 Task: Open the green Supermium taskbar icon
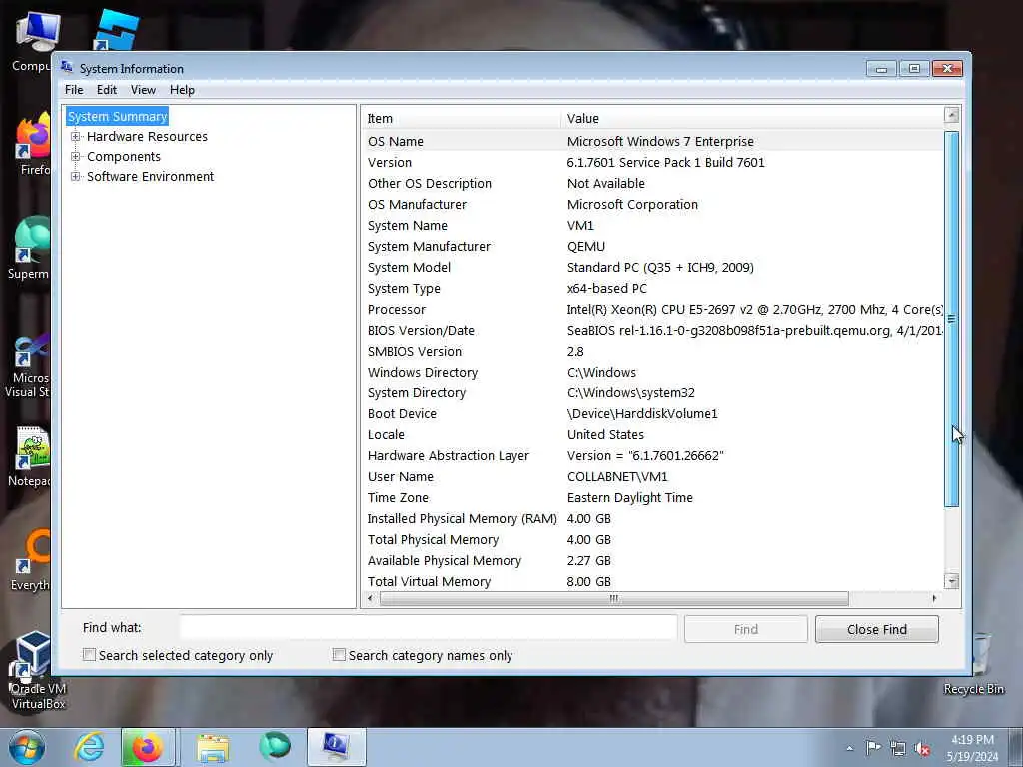click(274, 747)
